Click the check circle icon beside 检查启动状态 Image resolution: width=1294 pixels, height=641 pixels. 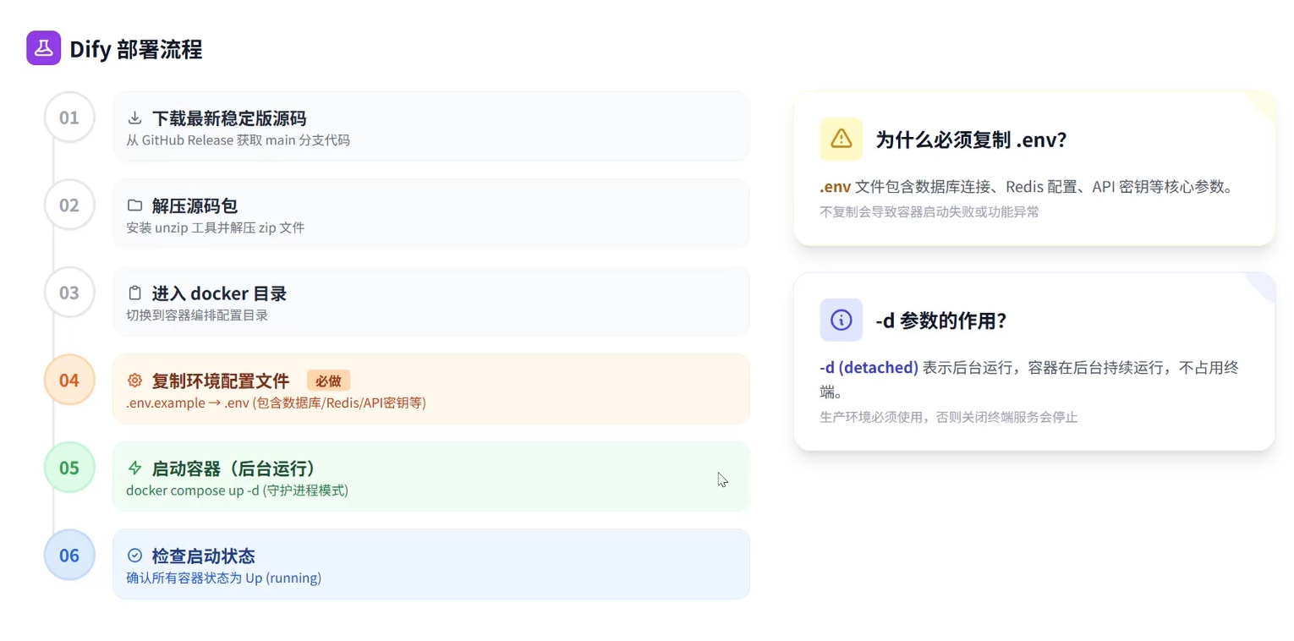tap(134, 556)
